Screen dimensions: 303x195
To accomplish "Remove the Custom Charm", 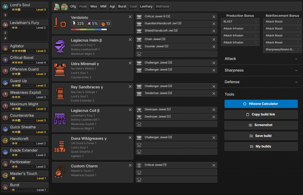I will tap(130, 165).
